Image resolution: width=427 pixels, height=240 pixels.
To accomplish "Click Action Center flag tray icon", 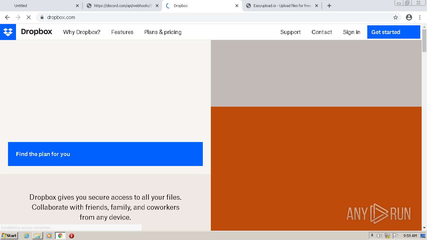I will [x=395, y=236].
